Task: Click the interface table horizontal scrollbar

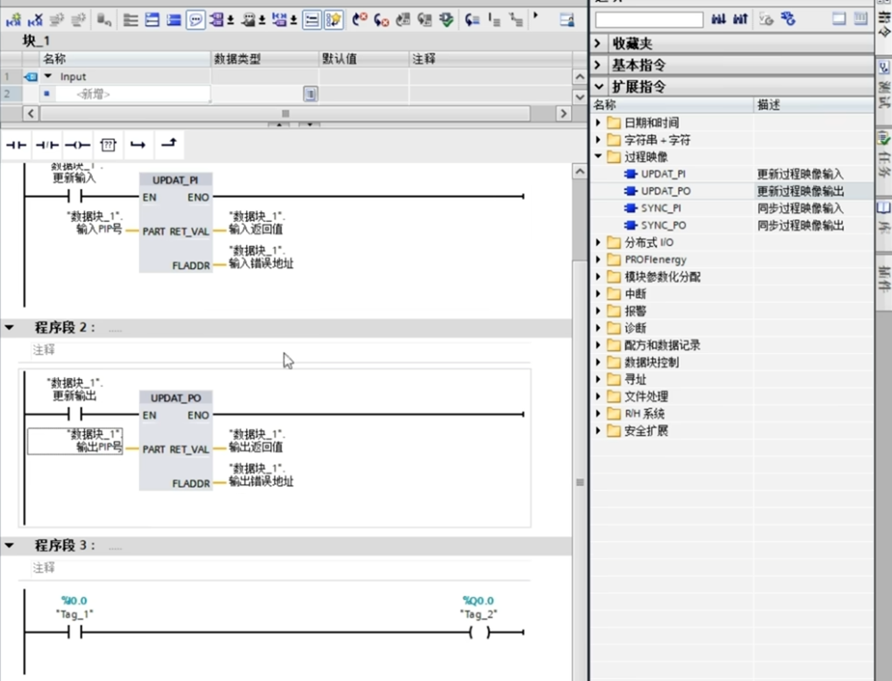Action: [285, 114]
